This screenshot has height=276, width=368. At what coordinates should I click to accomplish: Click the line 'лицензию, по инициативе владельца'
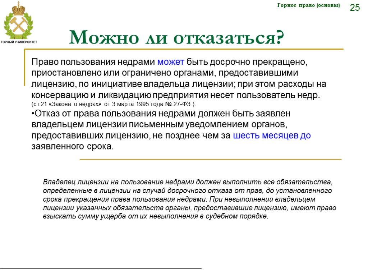[x=179, y=84]
